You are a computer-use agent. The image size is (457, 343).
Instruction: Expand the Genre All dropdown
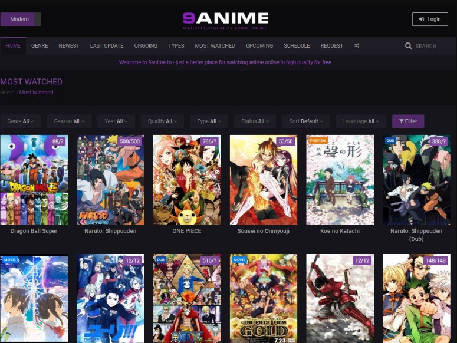pyautogui.click(x=21, y=121)
